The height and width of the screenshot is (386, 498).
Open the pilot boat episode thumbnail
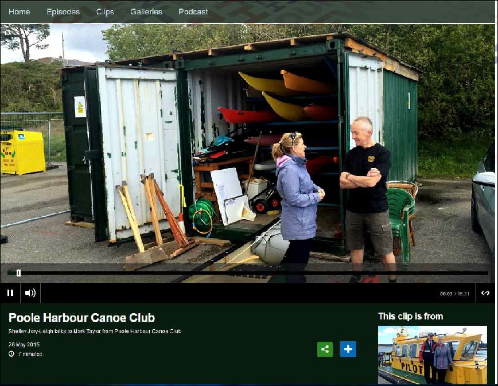pos(433,355)
